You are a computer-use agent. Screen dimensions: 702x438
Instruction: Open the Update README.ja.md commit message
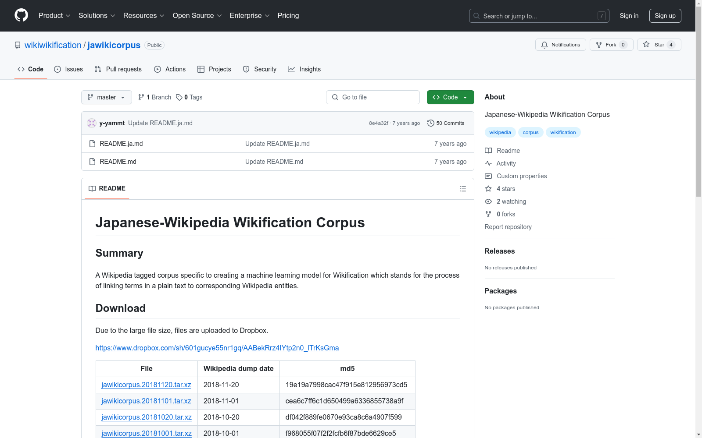[160, 123]
